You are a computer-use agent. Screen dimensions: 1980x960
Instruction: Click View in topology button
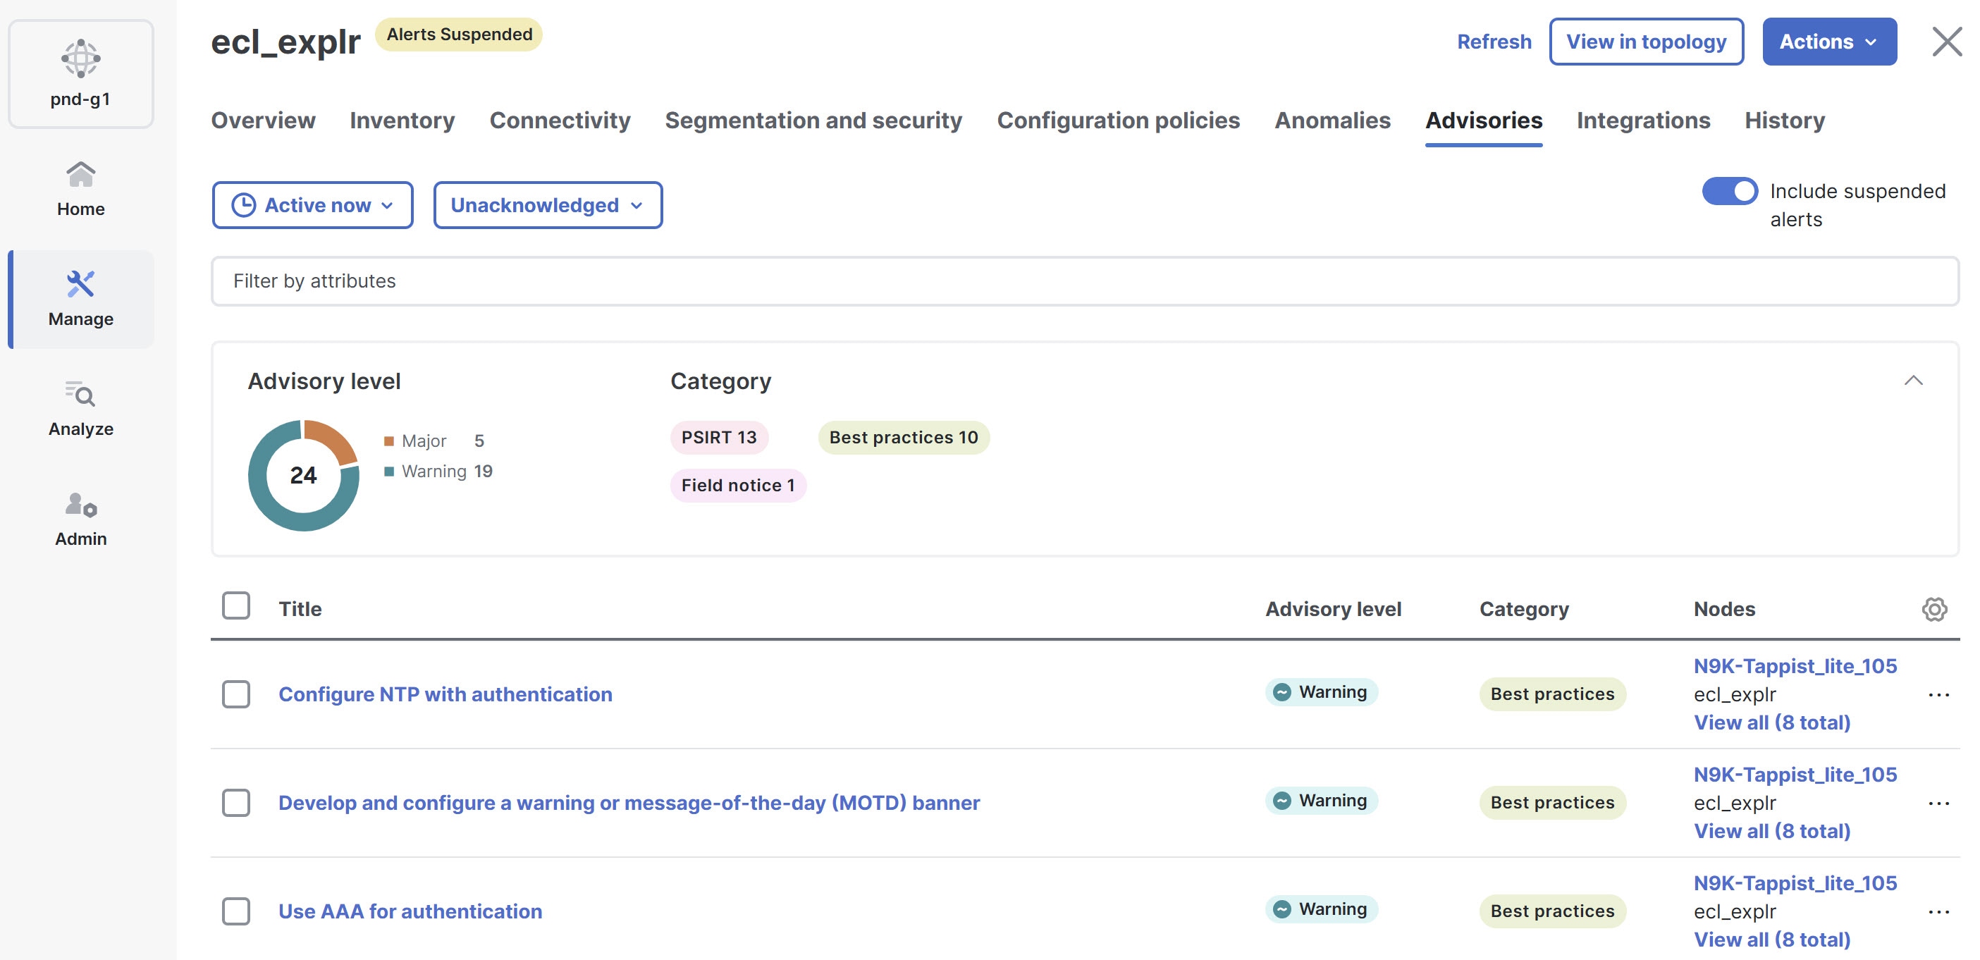pos(1647,42)
